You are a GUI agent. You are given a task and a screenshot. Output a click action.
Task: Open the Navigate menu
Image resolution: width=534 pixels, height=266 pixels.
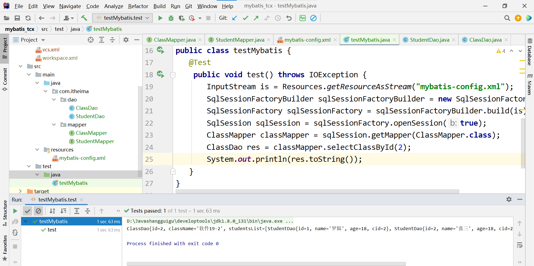(70, 6)
